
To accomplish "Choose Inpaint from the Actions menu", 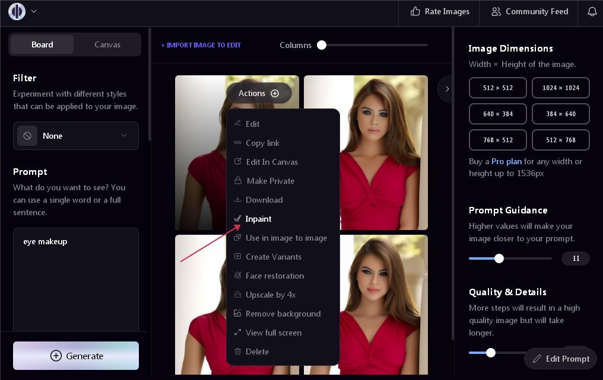I will [258, 219].
